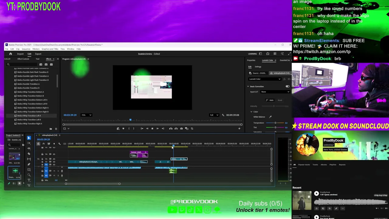
Task: Open the Lumetri Color effect dropdown
Action: tap(265, 79)
